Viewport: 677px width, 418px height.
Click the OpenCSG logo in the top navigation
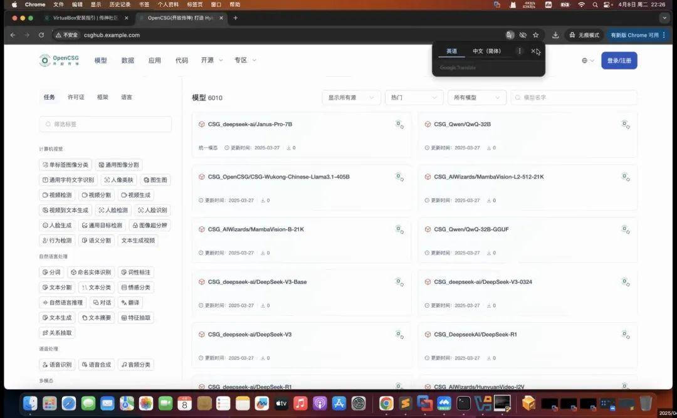tap(59, 60)
